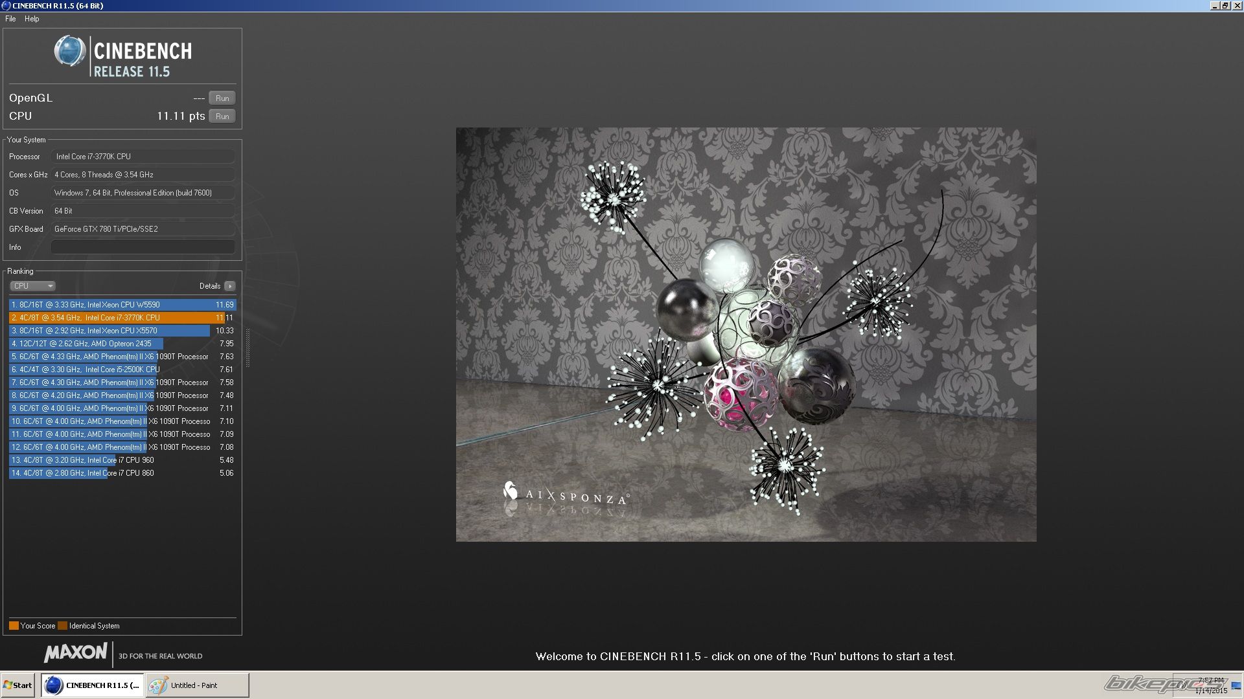Click the CPU score 11.11 pts value
This screenshot has height=699, width=1244.
point(181,116)
